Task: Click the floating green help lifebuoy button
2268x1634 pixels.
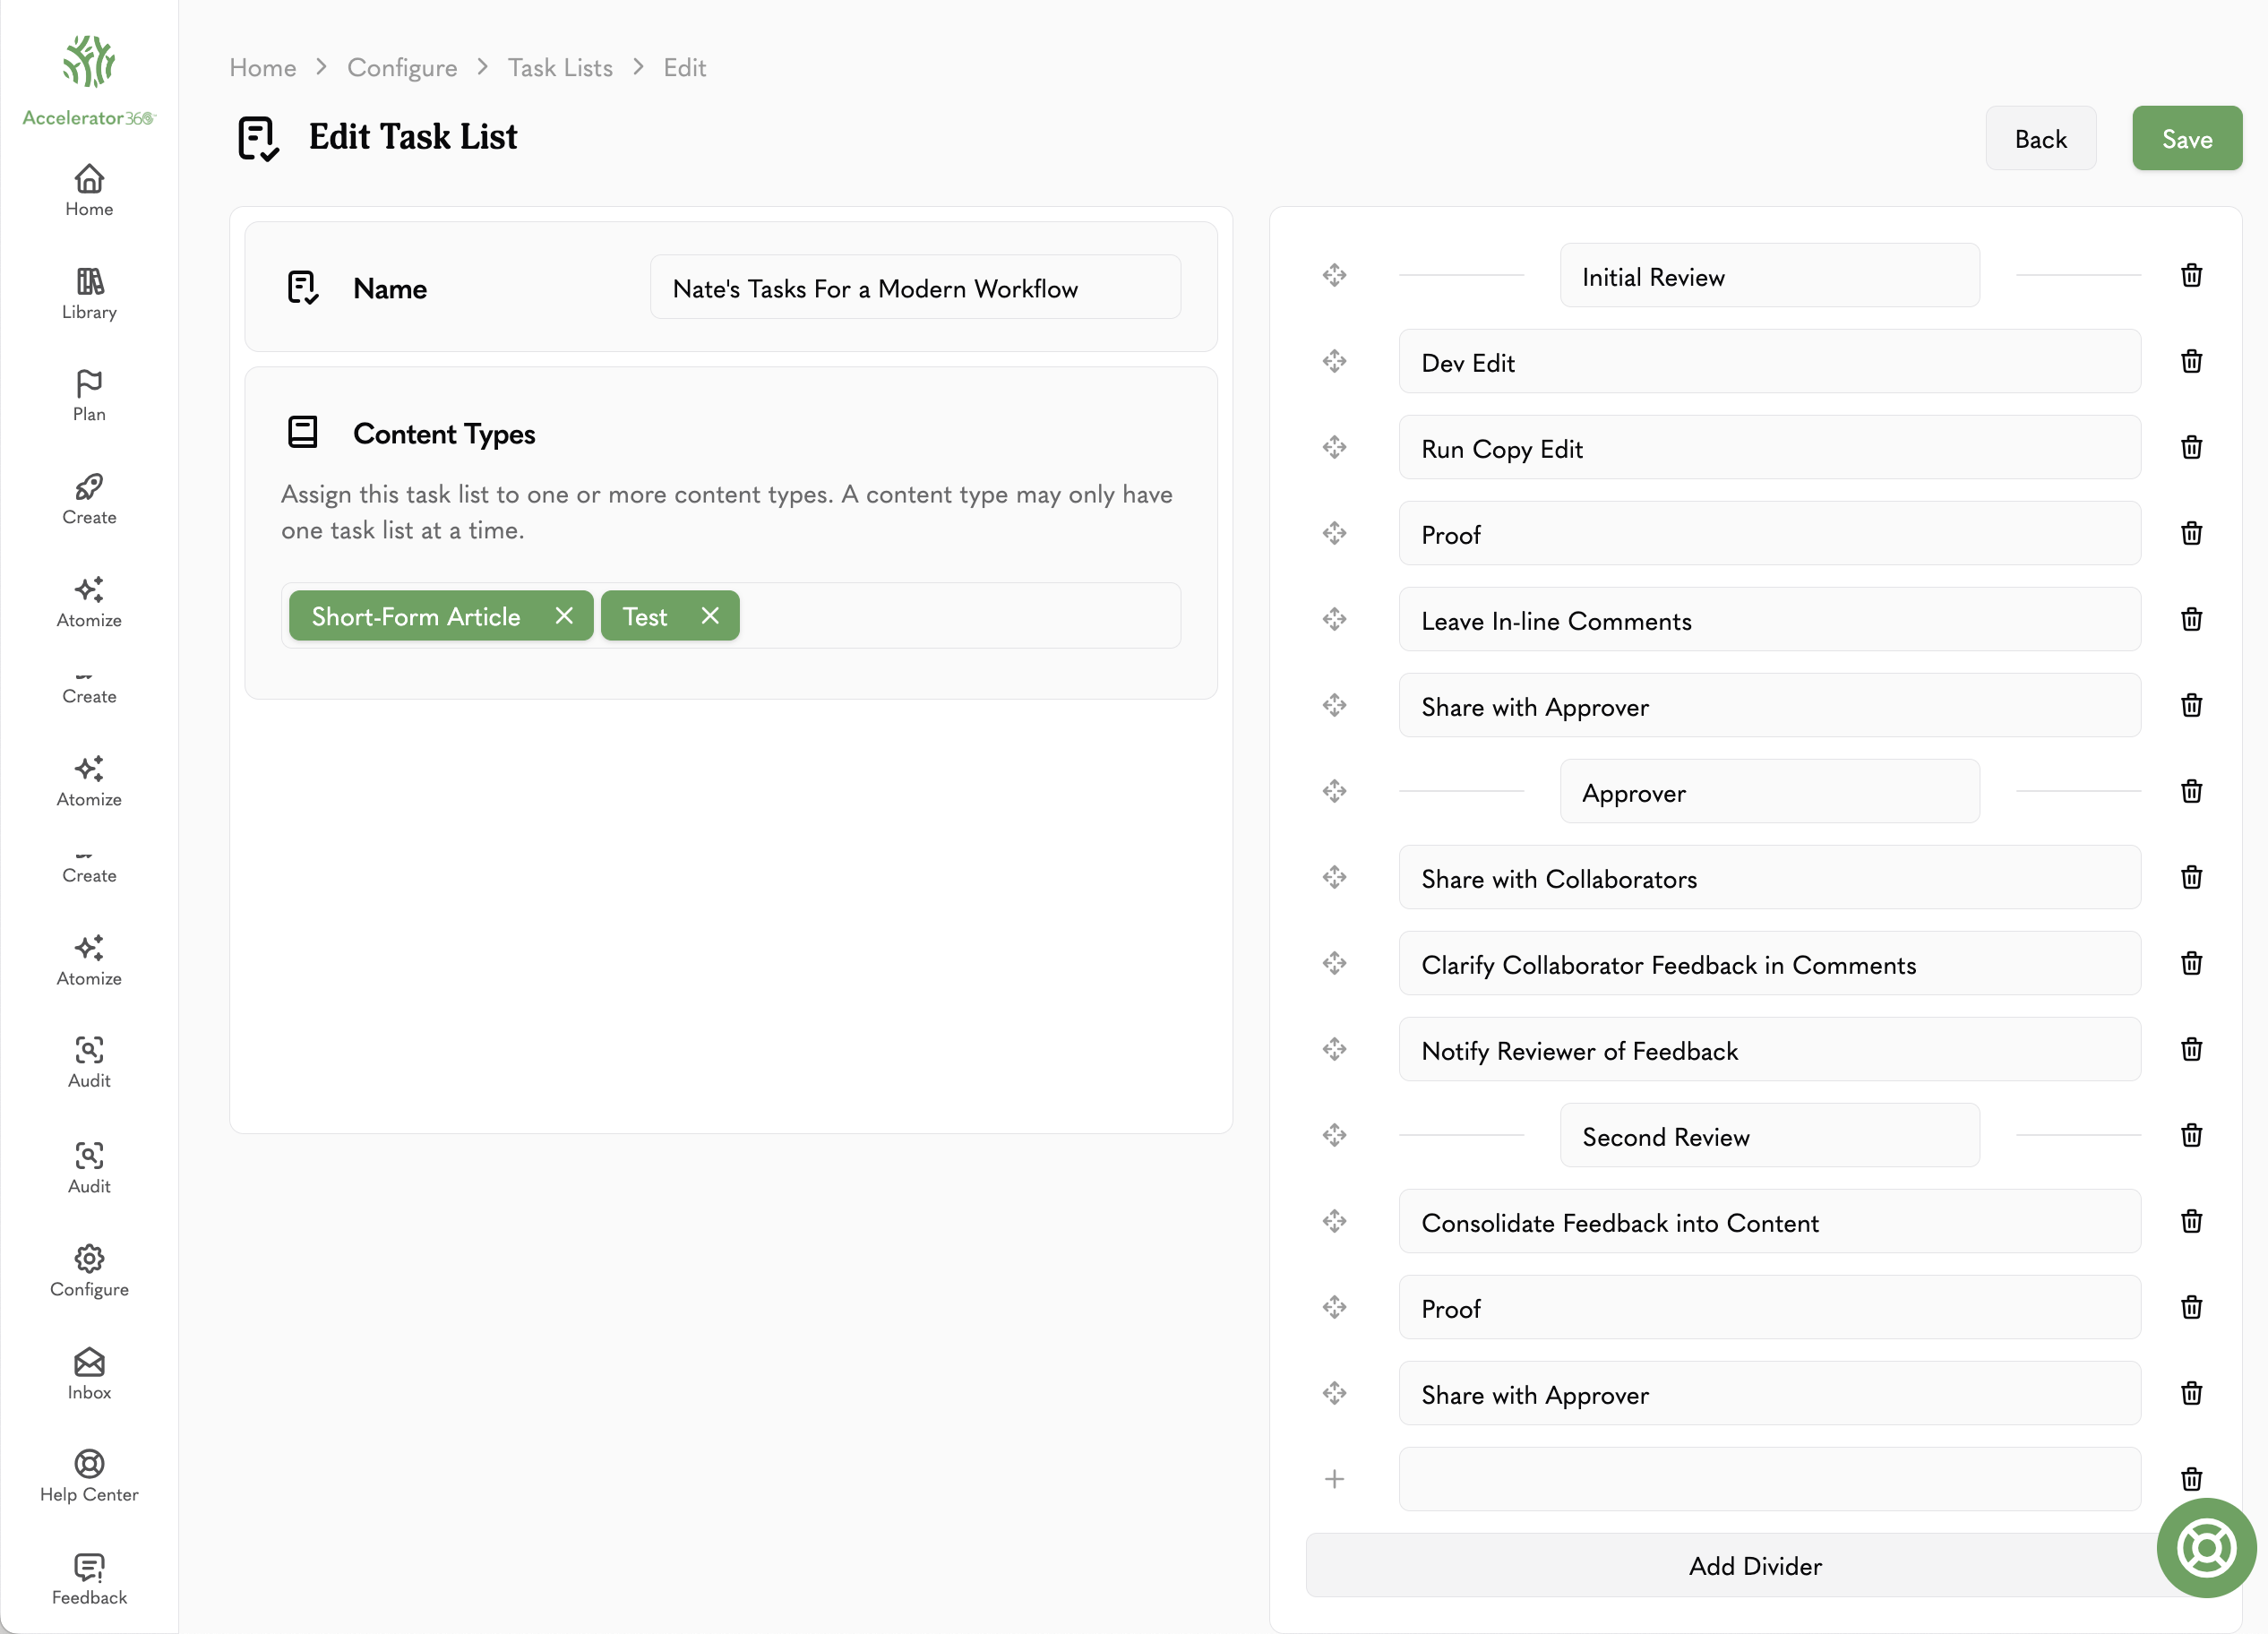Action: (x=2206, y=1547)
